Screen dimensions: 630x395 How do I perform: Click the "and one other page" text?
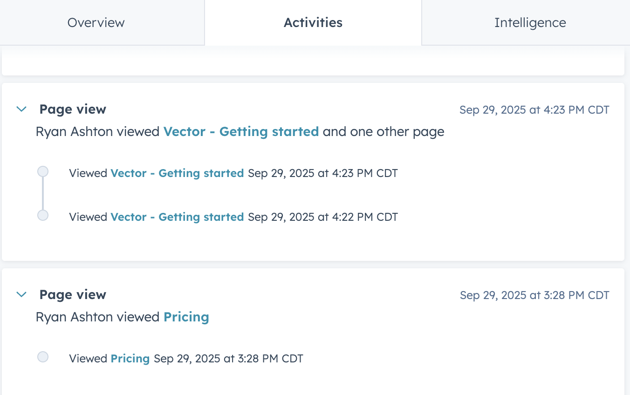[383, 132]
